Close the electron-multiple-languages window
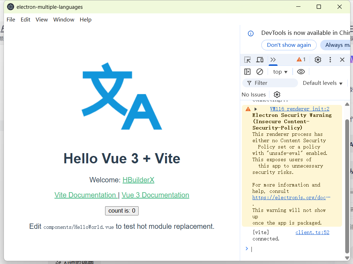This screenshot has height=264, width=353. 340,7
